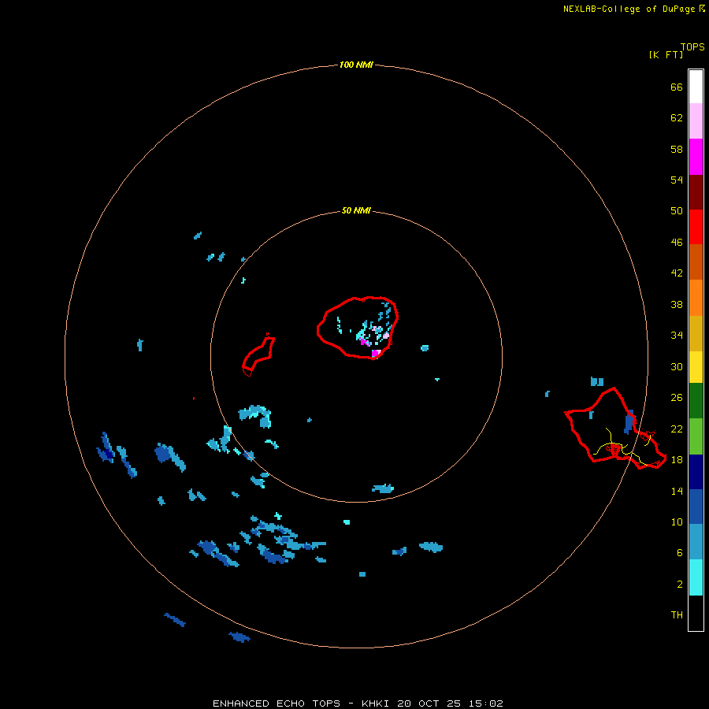Click the yellow 34 kft legend swatch
This screenshot has height=709, width=709.
coord(696,367)
